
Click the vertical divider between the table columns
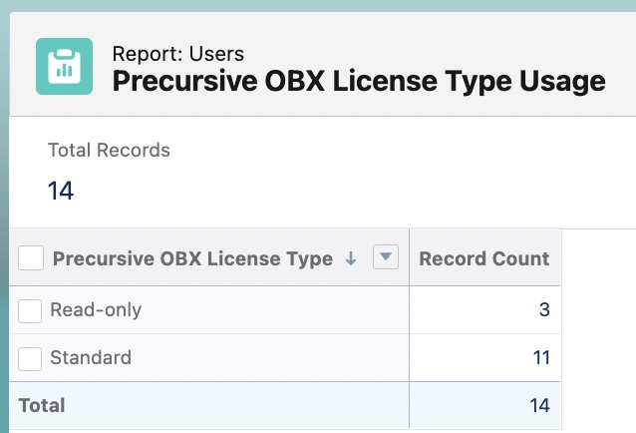[x=410, y=328]
